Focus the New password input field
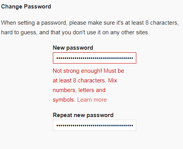The height and width of the screenshot is (149, 183). point(95,58)
